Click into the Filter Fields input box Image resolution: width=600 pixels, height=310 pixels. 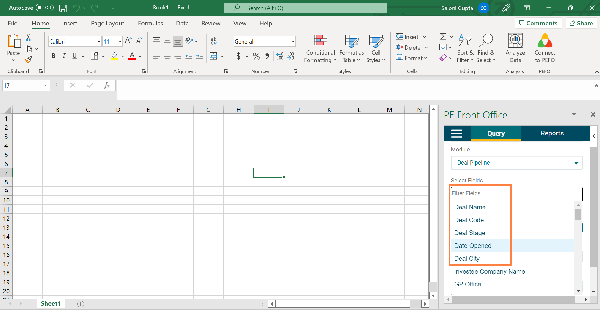pyautogui.click(x=516, y=193)
